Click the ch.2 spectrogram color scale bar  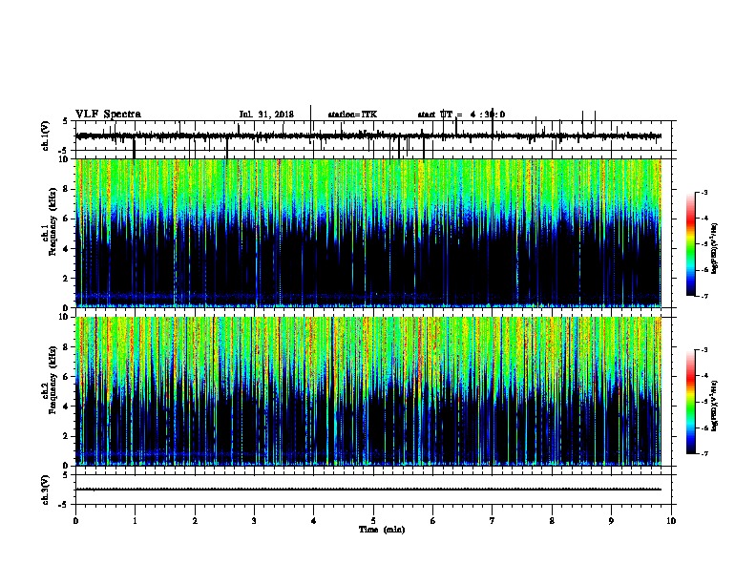690,402
